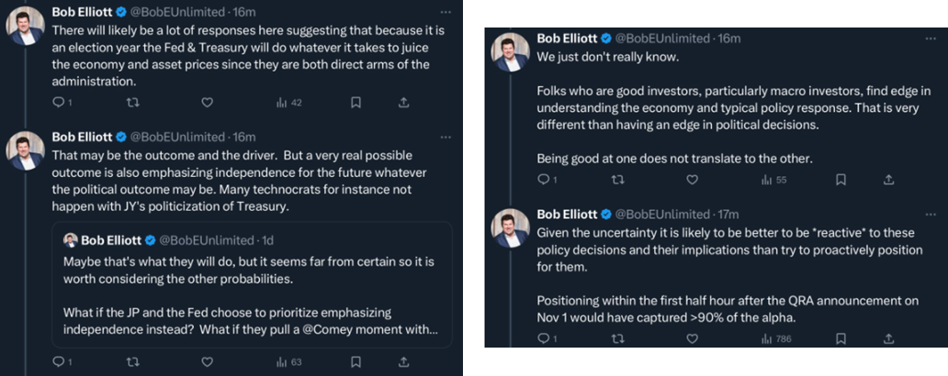Open more options on the first left tweet
Viewport: 948px width, 376px height.
pyautogui.click(x=445, y=12)
